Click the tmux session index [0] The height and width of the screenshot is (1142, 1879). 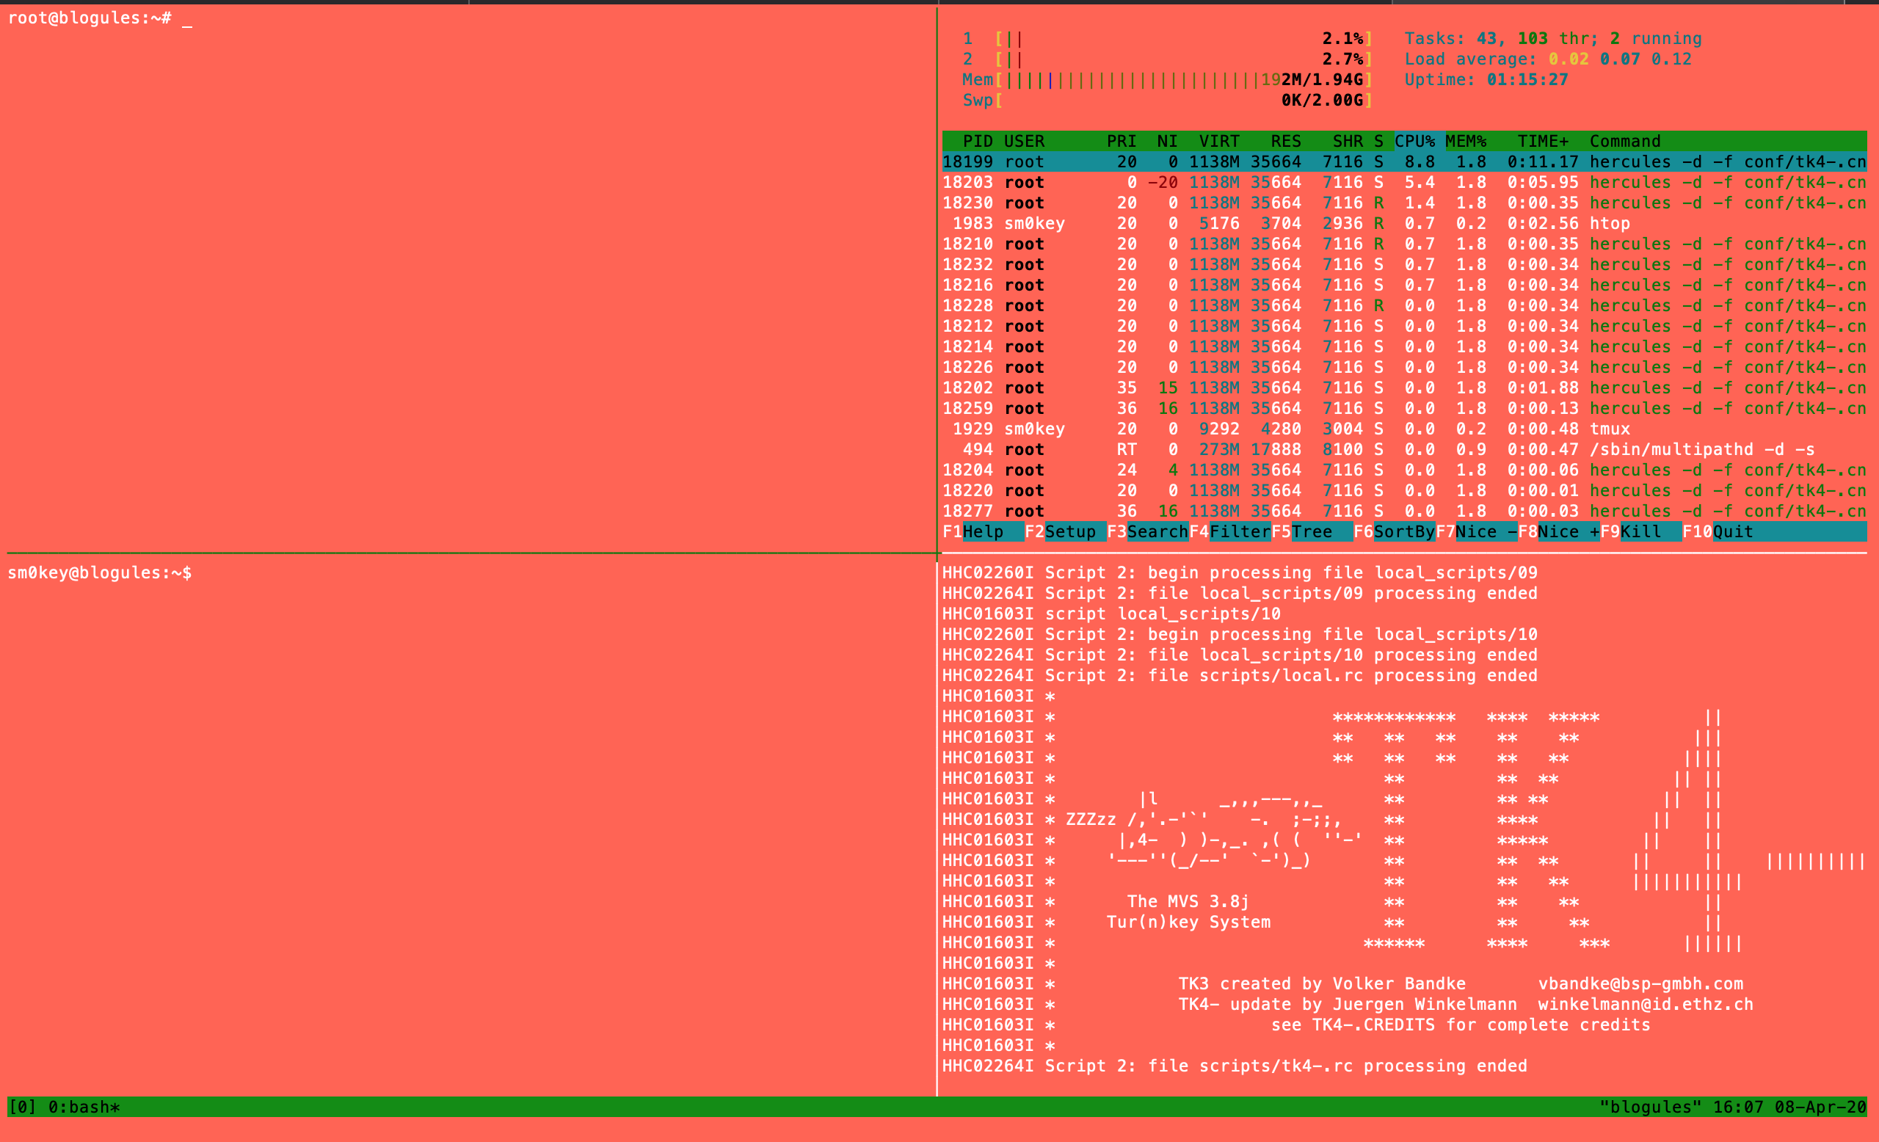[23, 1107]
